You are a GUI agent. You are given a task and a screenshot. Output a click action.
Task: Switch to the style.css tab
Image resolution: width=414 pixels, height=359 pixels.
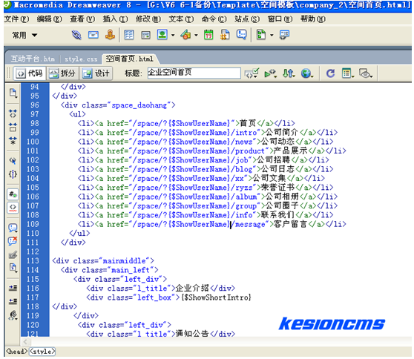point(81,59)
